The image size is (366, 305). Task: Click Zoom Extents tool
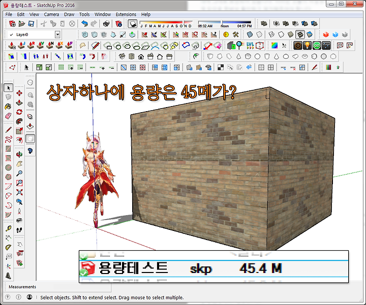click(19, 192)
